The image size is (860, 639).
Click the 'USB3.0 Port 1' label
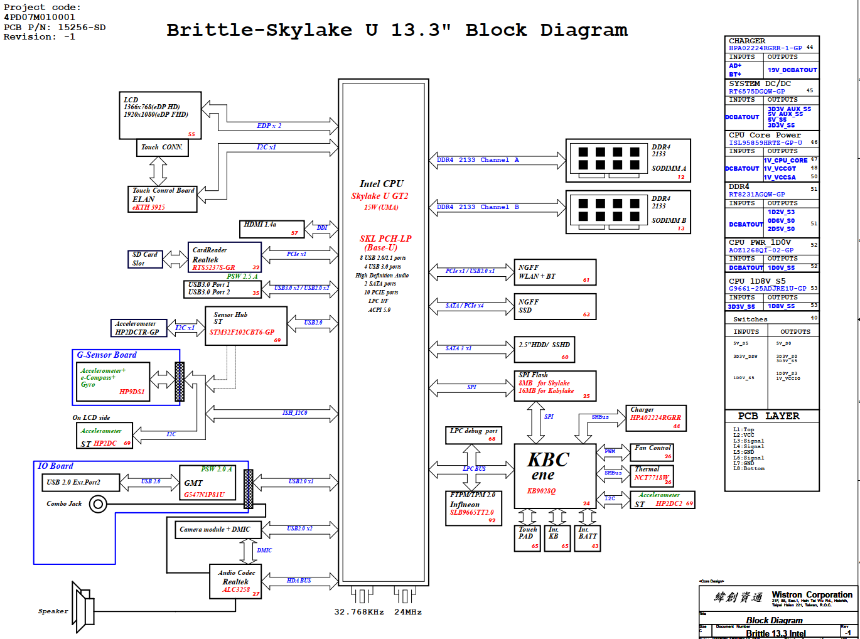pos(209,284)
